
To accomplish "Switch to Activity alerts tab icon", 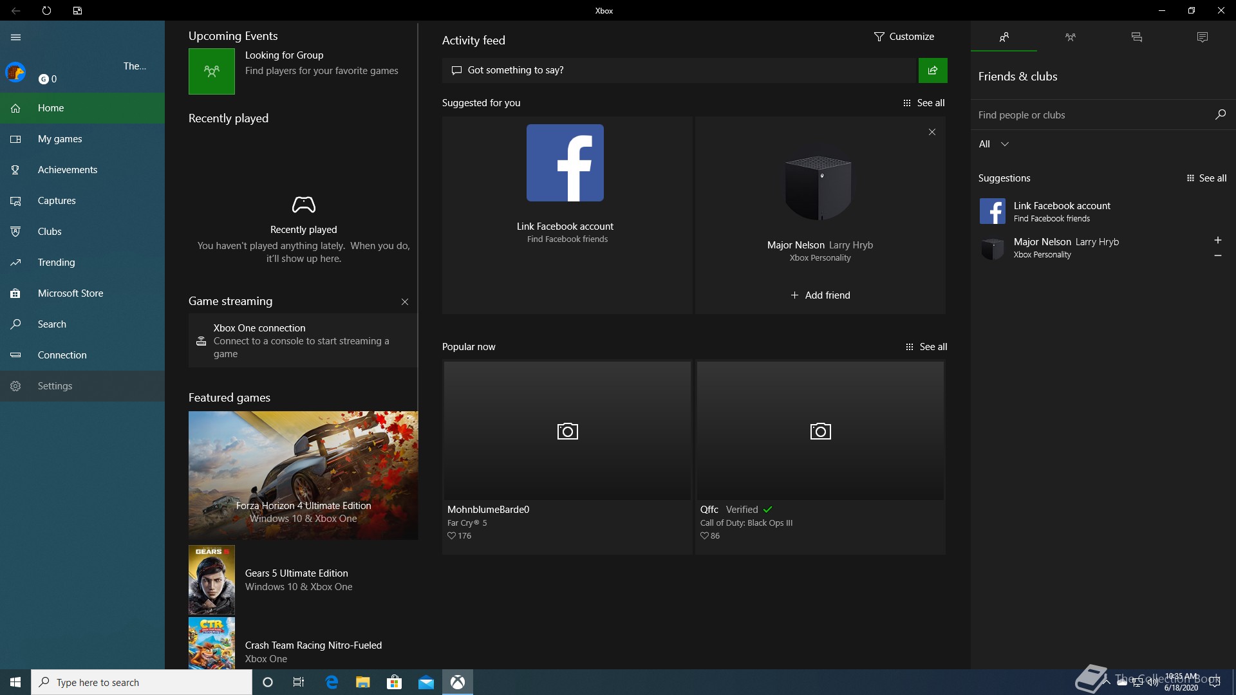I will coord(1203,37).
